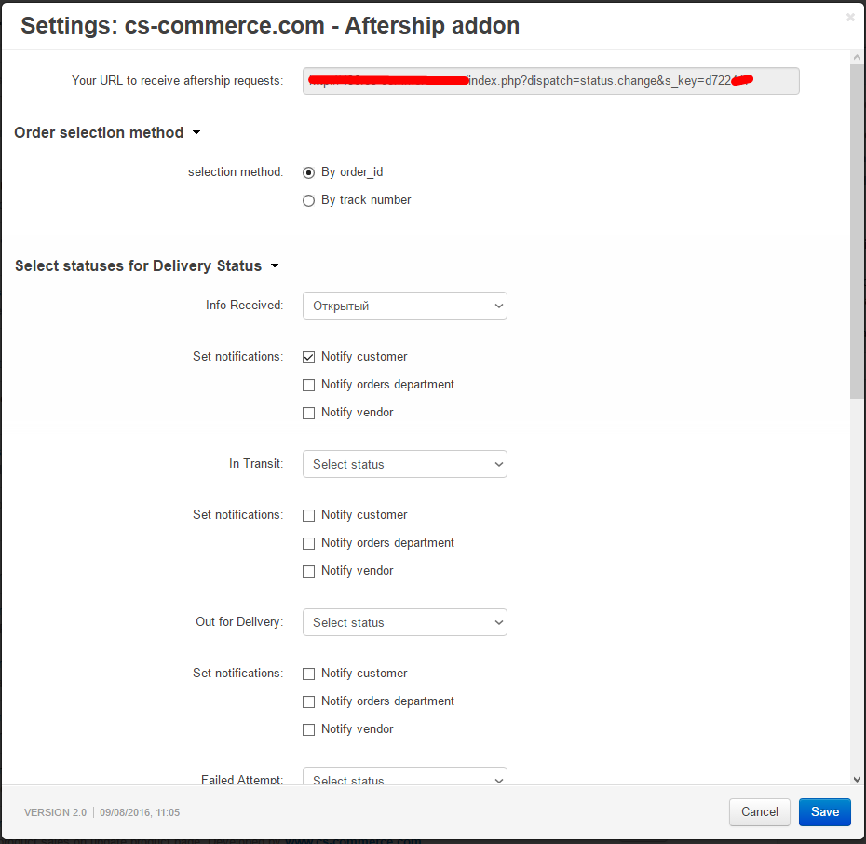Check Notify vendor under Info Received

coord(309,413)
